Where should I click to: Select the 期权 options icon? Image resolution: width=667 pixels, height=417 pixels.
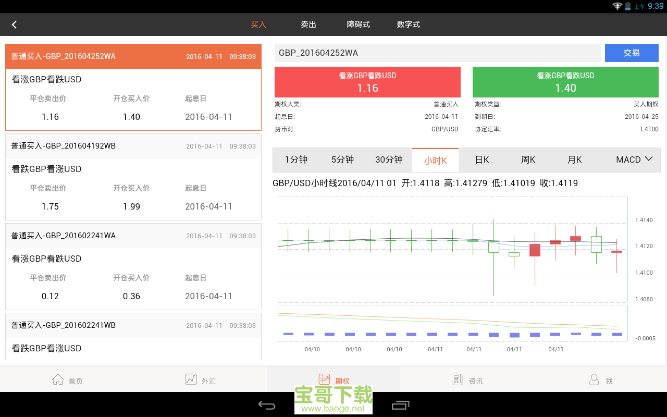pos(324,379)
